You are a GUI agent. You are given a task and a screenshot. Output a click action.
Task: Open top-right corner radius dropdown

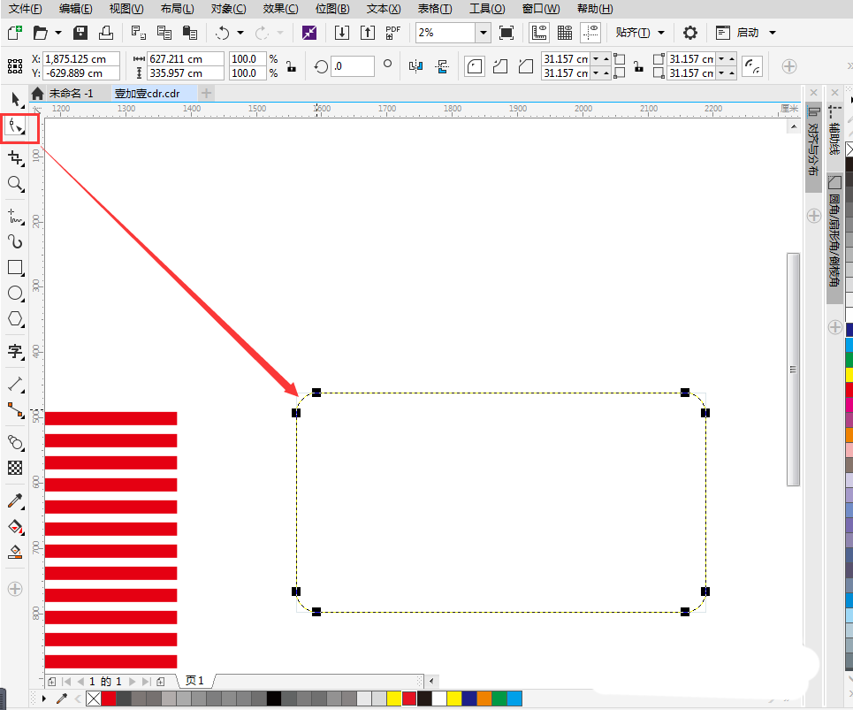tap(721, 58)
